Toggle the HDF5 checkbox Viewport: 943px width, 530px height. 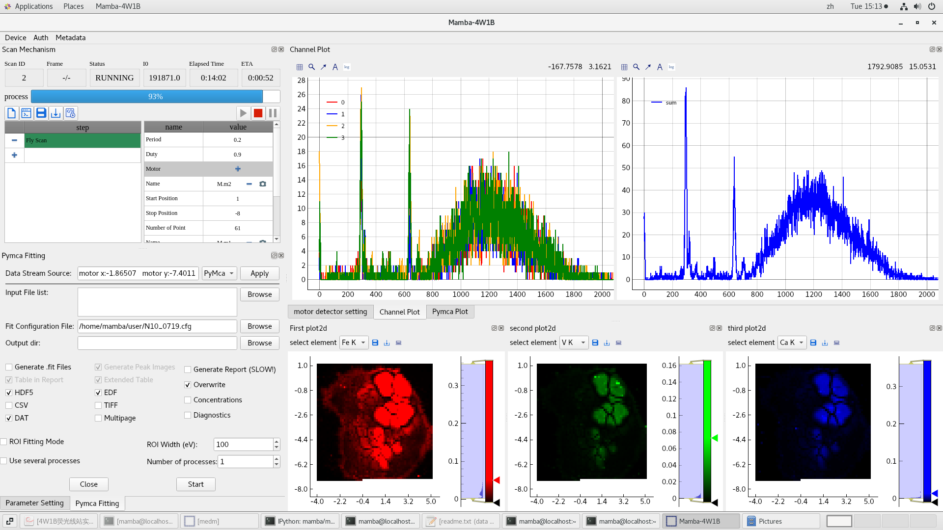[x=9, y=393]
